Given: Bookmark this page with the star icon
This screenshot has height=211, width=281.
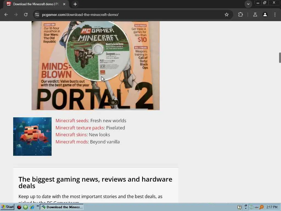Looking at the screenshot, I should pos(226,15).
